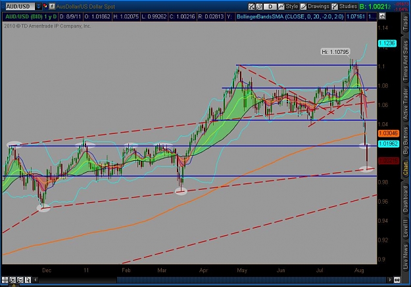Open the Studies menu
Viewport: 411px width, 287px height.
pyautogui.click(x=348, y=7)
